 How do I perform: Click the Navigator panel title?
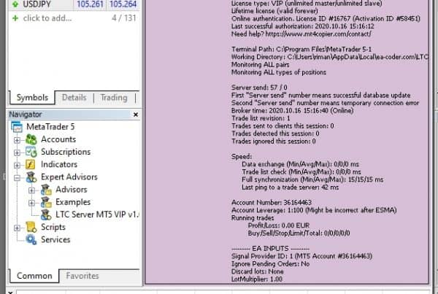click(x=26, y=115)
